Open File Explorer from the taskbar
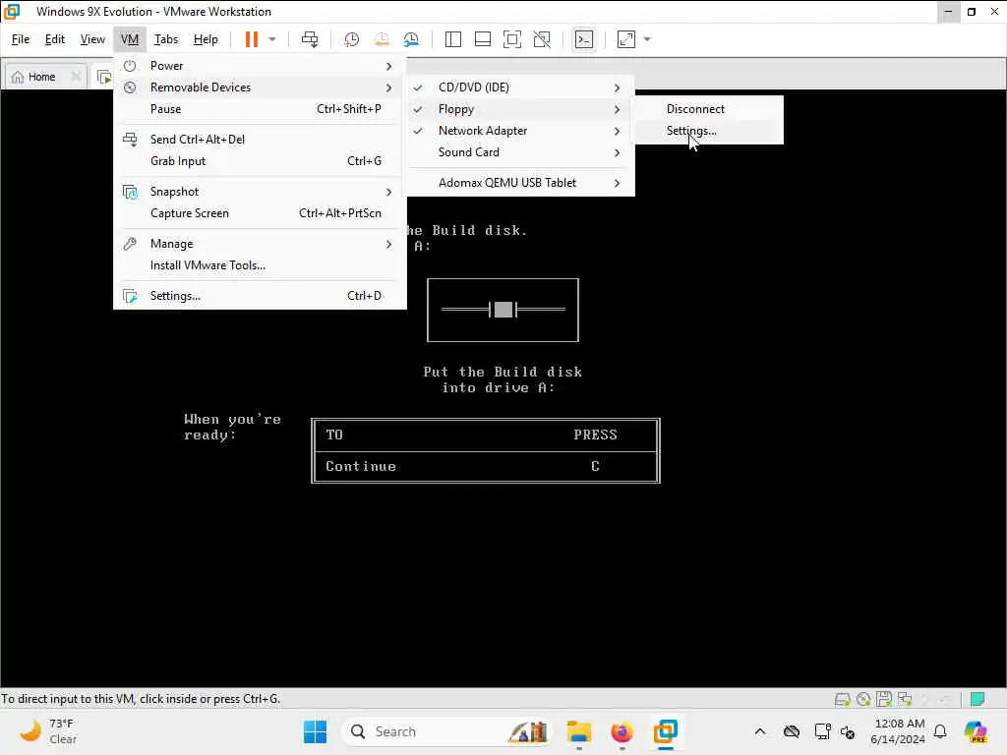This screenshot has height=755, width=1007. 578,731
